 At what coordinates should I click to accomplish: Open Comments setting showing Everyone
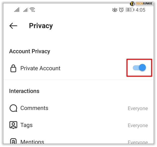click(x=138, y=108)
